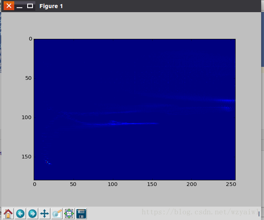Click x-axis tick label 100
Viewport: 264px width, 220px height.
[x=113, y=184]
